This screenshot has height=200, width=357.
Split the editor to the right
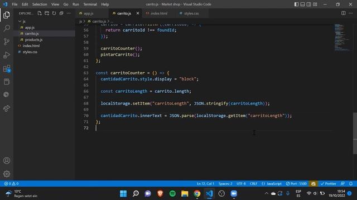pos(344,13)
